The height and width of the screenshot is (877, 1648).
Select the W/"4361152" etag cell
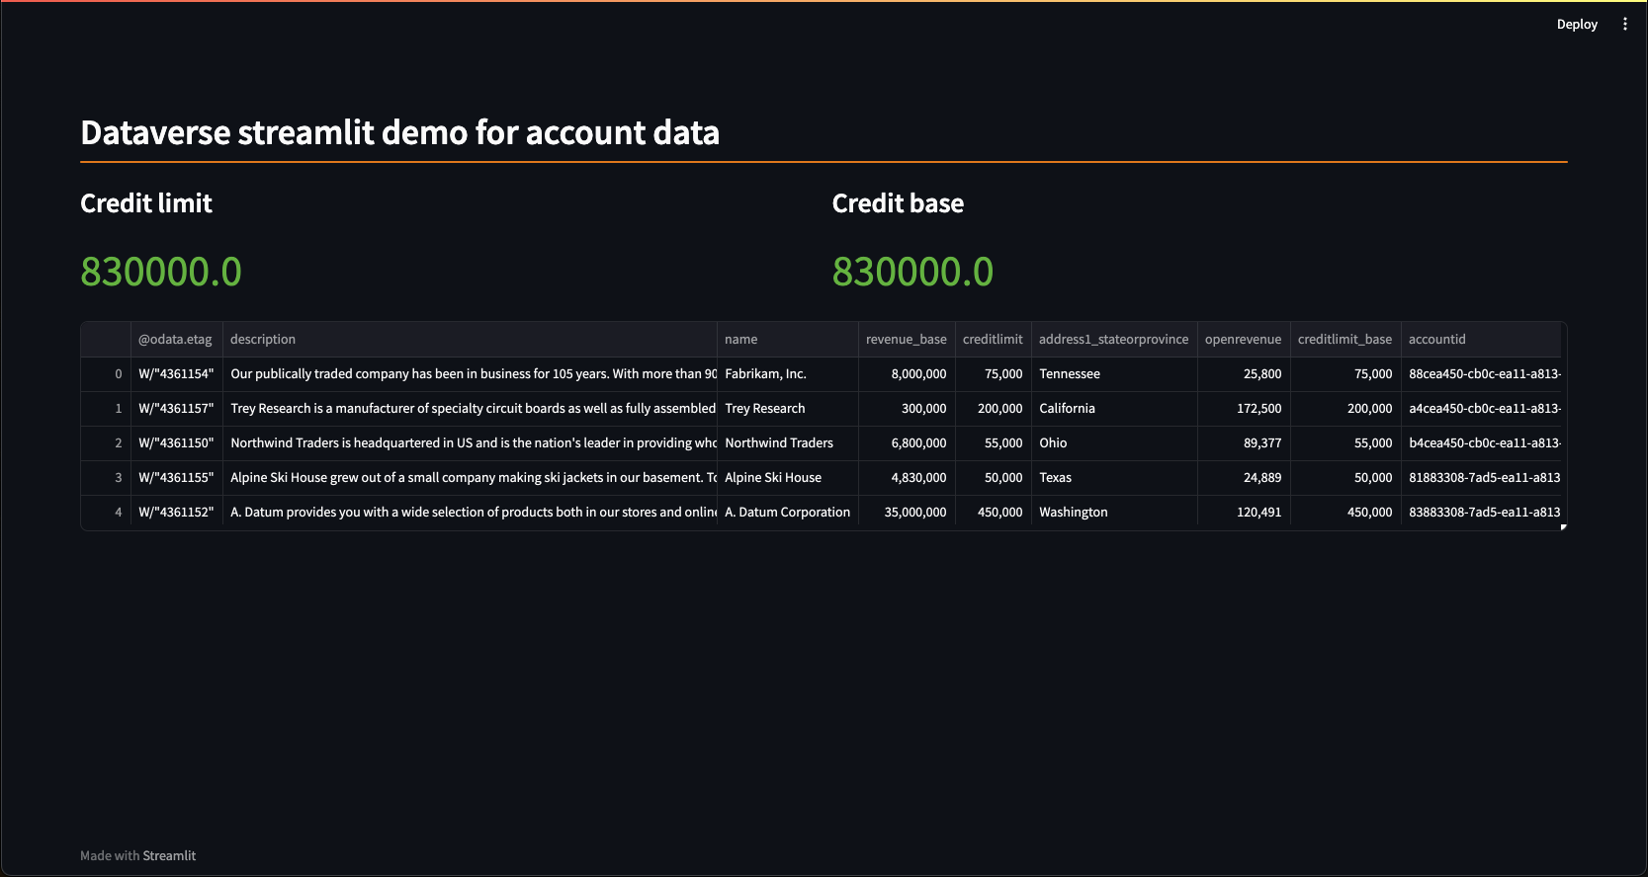click(176, 513)
